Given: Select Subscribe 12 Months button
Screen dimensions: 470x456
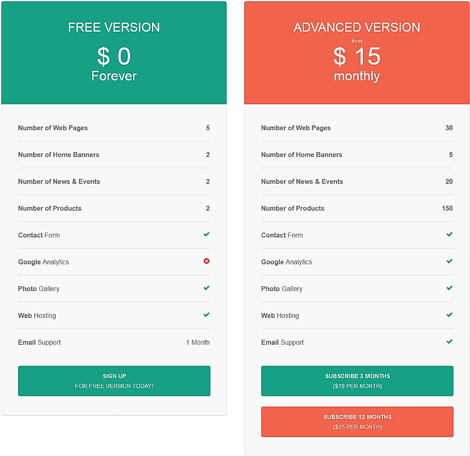Looking at the screenshot, I should point(357,422).
